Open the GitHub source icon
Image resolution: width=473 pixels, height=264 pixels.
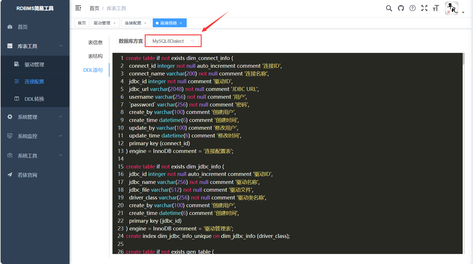(x=401, y=8)
